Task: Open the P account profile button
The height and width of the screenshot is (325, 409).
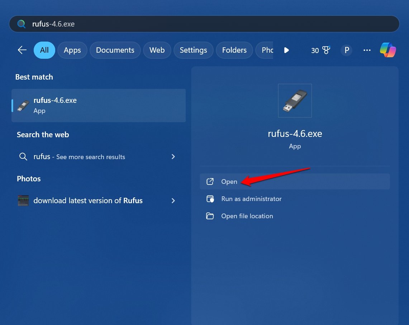Action: pos(347,50)
